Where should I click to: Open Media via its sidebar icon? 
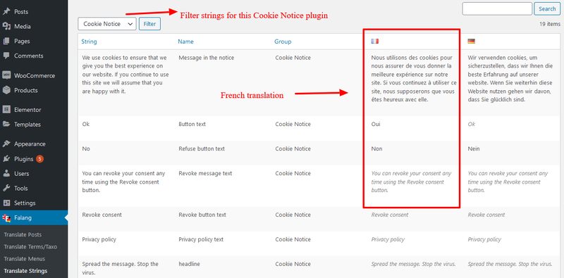point(6,26)
